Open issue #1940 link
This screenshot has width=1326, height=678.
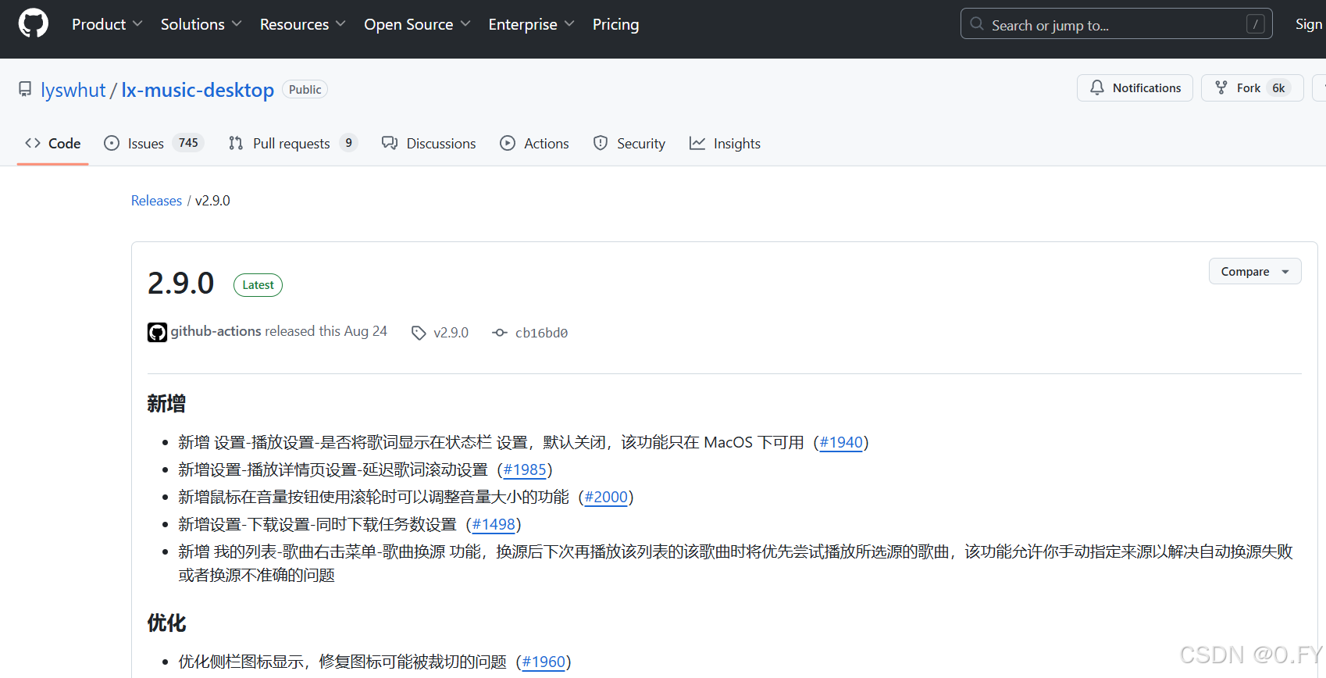[x=841, y=442]
